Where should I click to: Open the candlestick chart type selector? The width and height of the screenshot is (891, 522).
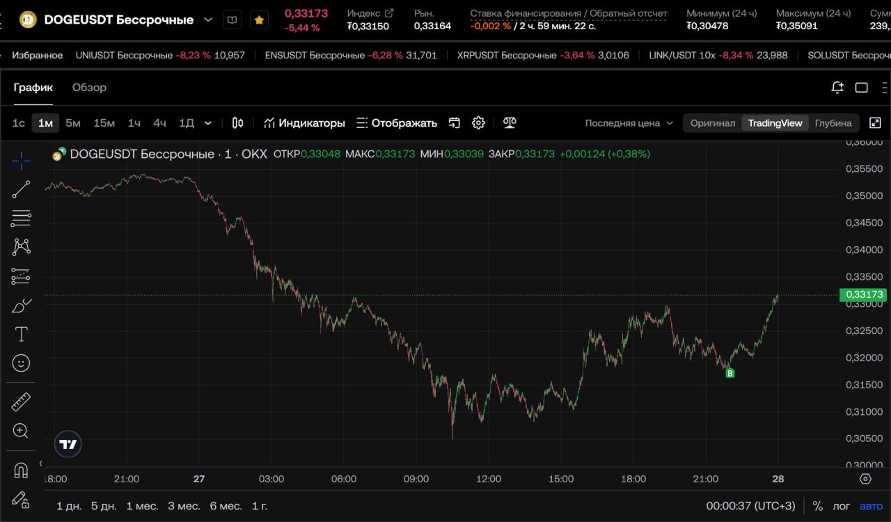pyautogui.click(x=237, y=123)
